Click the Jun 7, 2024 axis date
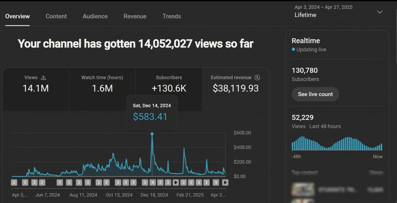Viewport: 397px width, 203px height. 48,195
